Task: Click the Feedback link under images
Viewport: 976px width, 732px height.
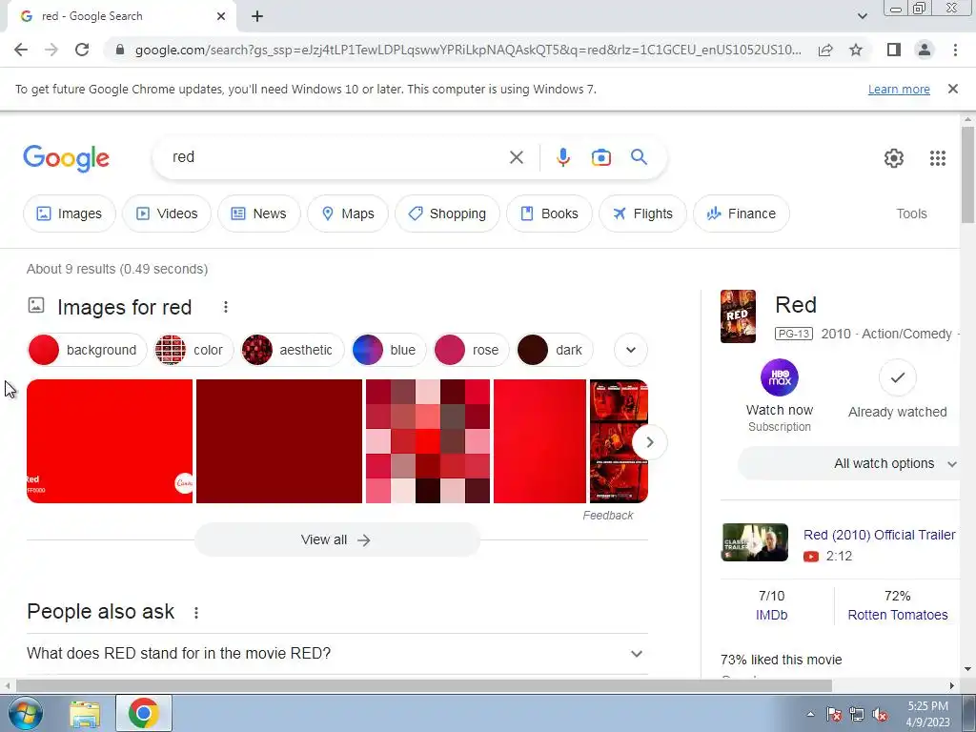Action: (607, 516)
